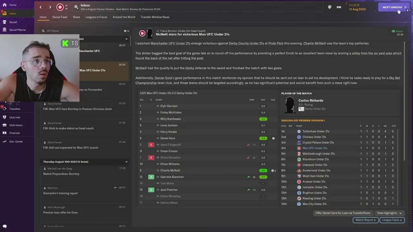
Task: Select Arsenal Under 21s in league table
Action: pyautogui.click(x=338, y=182)
